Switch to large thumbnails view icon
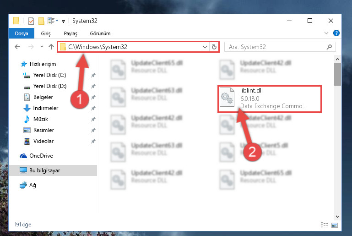The width and height of the screenshot is (352, 236). (x=335, y=225)
